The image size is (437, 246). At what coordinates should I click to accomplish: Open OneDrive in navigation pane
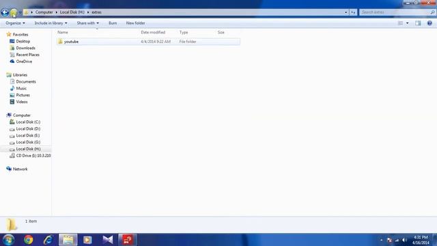(24, 61)
